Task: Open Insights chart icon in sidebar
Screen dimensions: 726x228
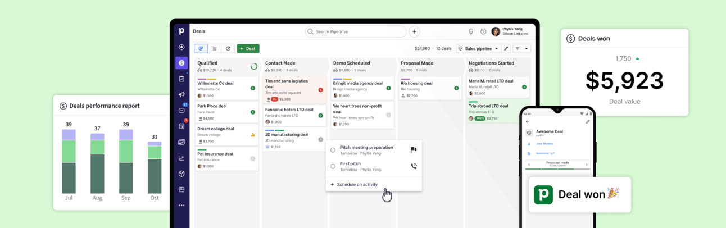Action: 182,158
